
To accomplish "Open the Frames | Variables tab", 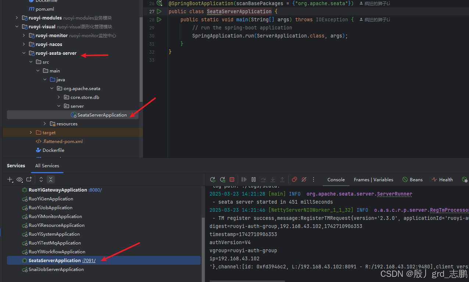I will tap(373, 179).
